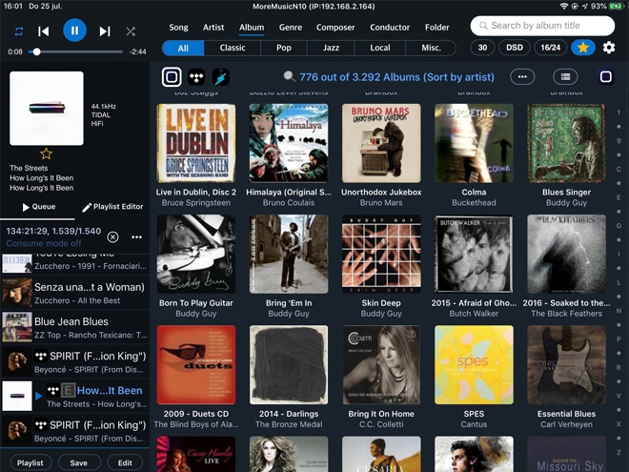Open Essential Blues album cover
This screenshot has width=629, height=472.
(566, 365)
